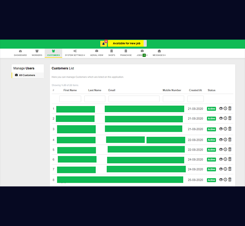Click the Email filter input field

pos(134,99)
